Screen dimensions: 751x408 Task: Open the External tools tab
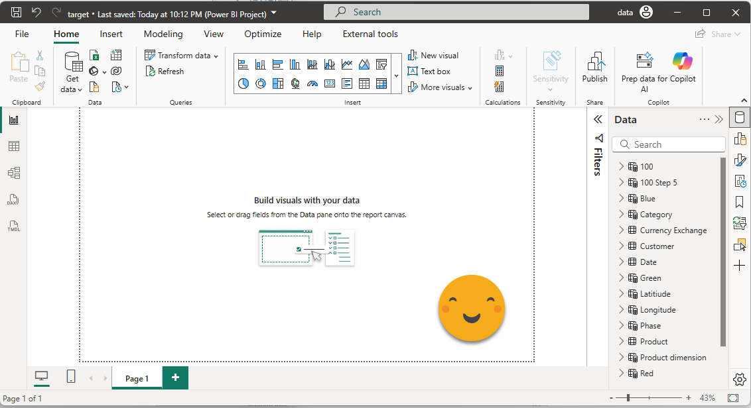[x=370, y=34]
